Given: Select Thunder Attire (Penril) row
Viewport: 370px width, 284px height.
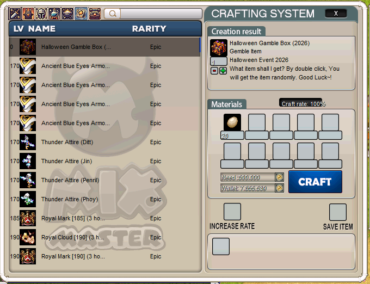Looking at the screenshot, I should coord(105,180).
